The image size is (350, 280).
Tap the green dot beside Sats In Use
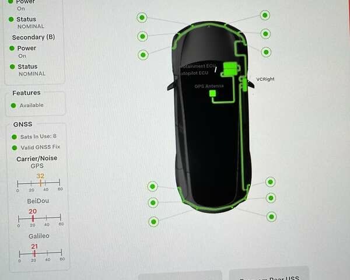tap(14, 137)
